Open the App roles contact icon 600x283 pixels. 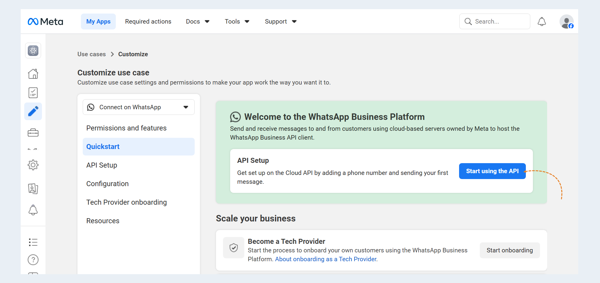point(33,188)
